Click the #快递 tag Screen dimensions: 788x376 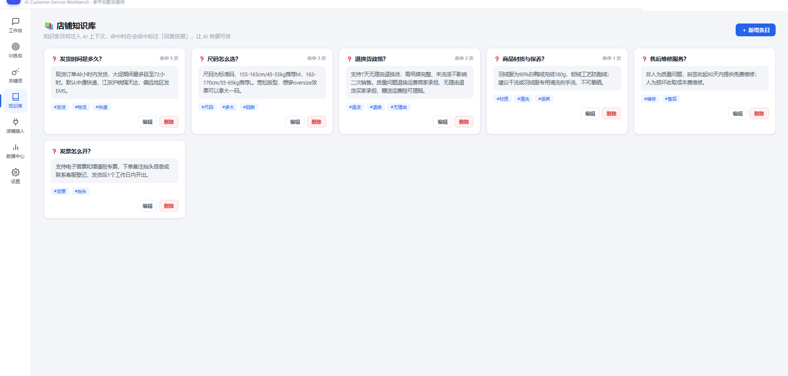click(101, 107)
